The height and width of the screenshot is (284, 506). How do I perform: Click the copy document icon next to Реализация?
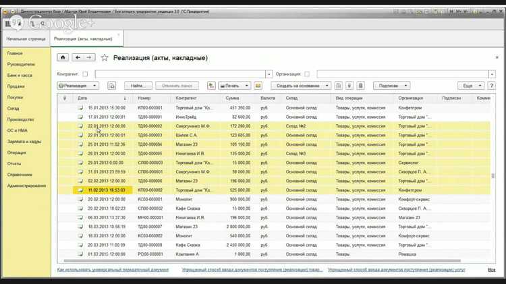coord(112,86)
